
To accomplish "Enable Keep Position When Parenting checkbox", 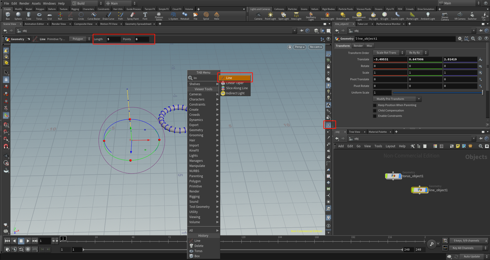I will [375, 105].
